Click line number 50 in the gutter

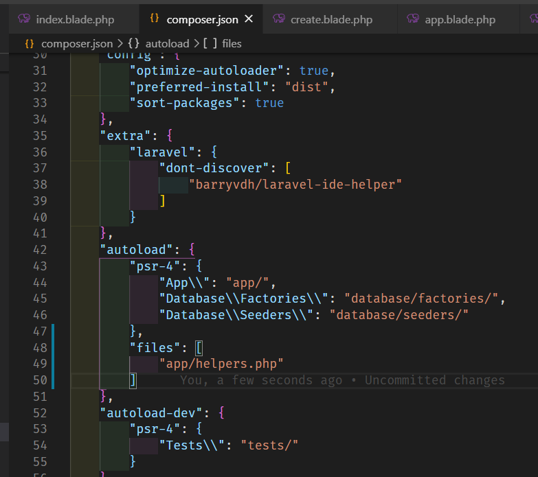coord(40,380)
